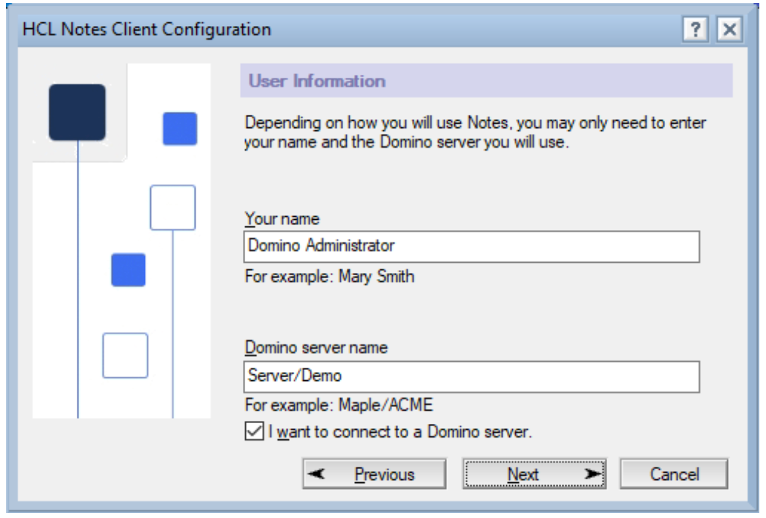Go back with the Previous button

pos(374,474)
